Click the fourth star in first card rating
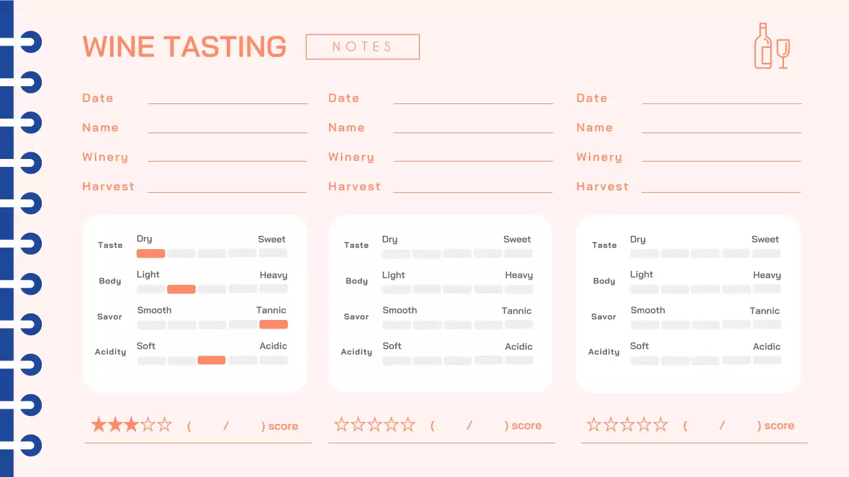 148,425
